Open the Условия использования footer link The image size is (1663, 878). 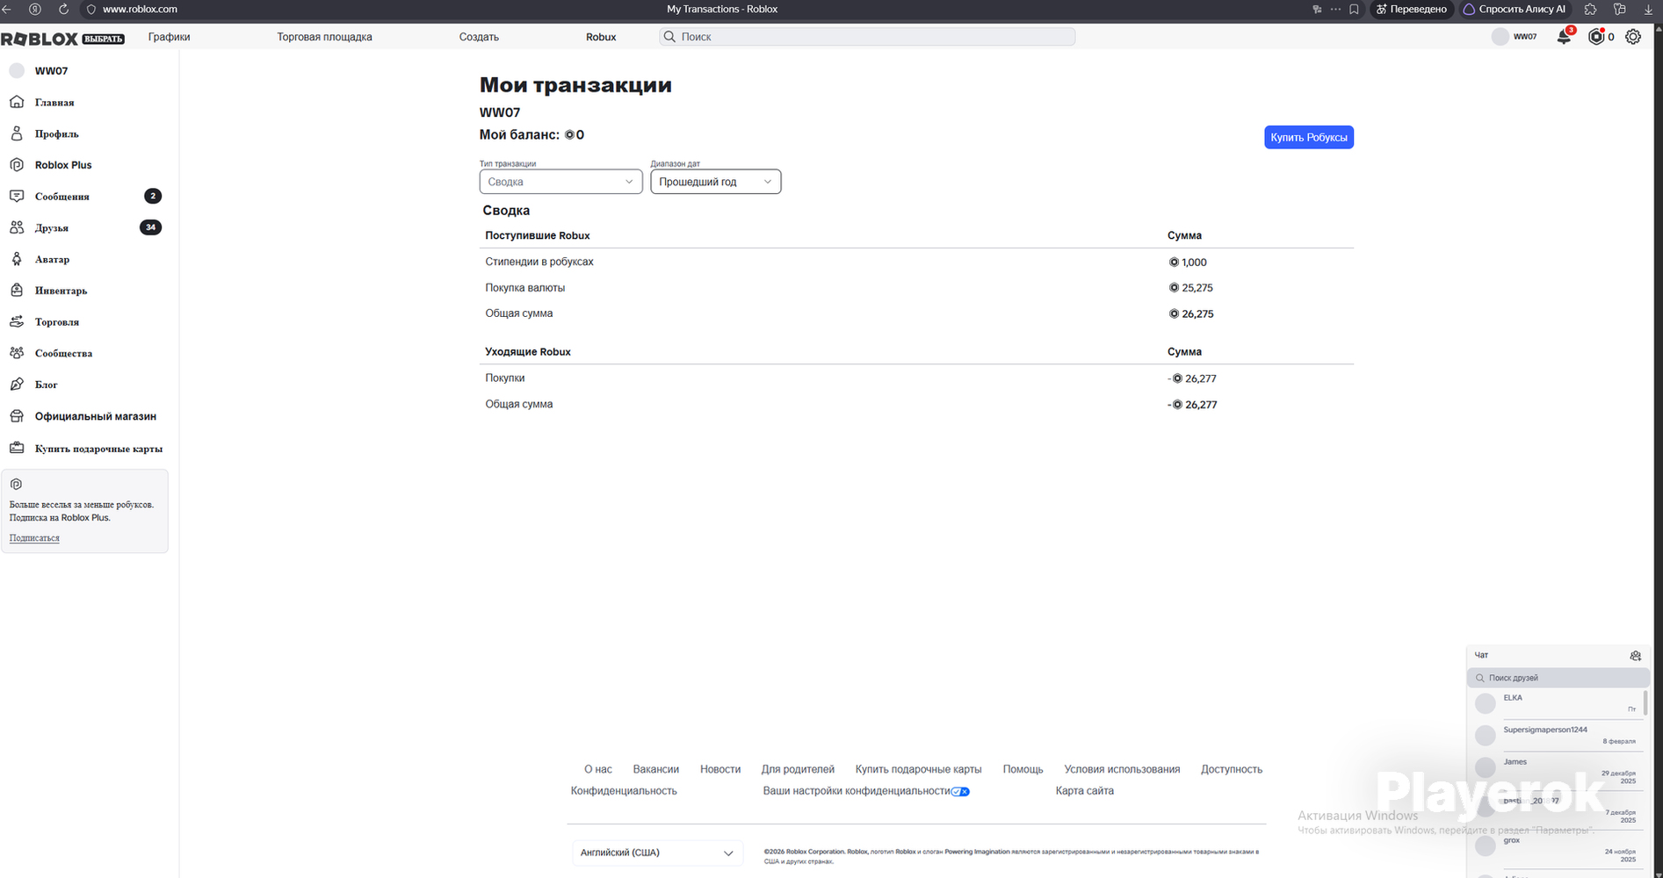click(x=1122, y=769)
